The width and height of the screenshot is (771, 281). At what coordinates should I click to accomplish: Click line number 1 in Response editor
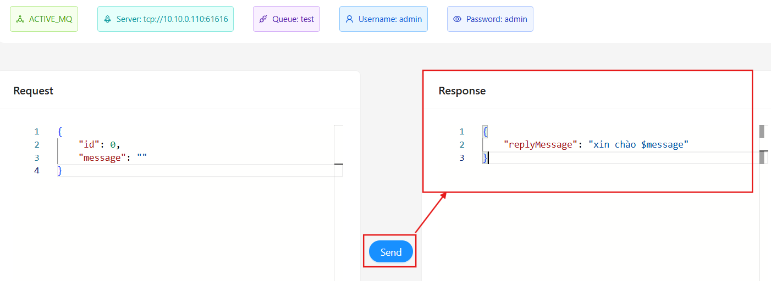pos(462,132)
